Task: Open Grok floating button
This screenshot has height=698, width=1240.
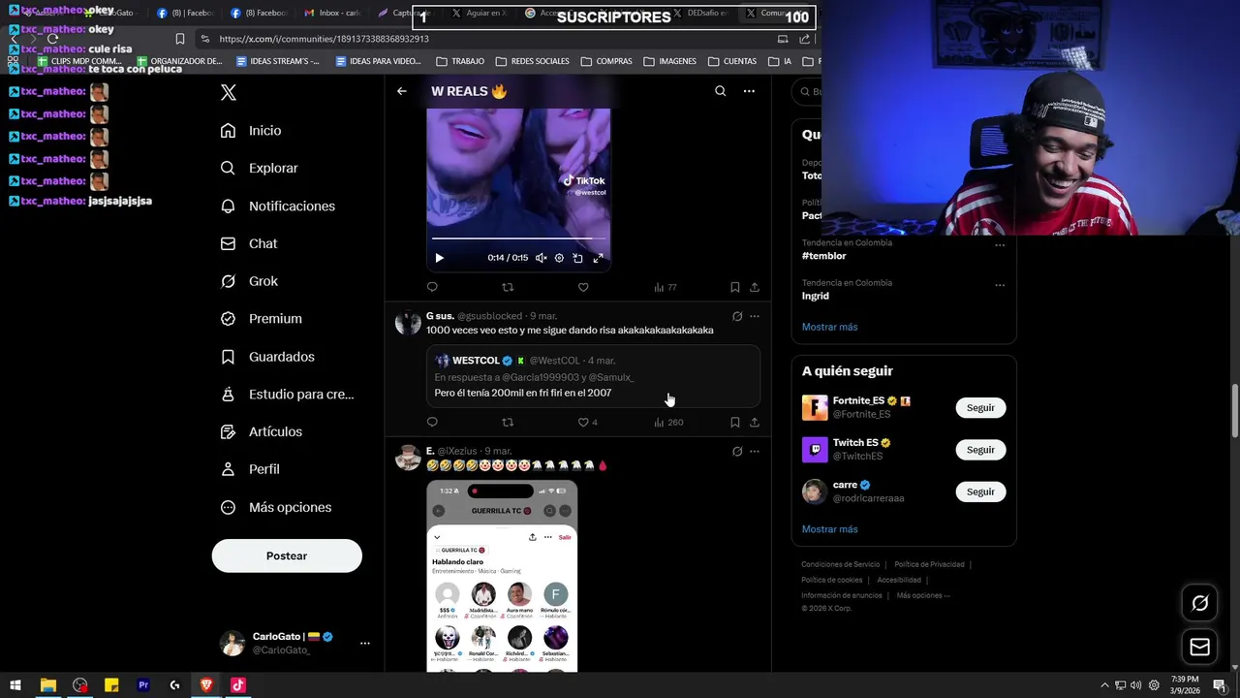Action: pyautogui.click(x=1200, y=604)
